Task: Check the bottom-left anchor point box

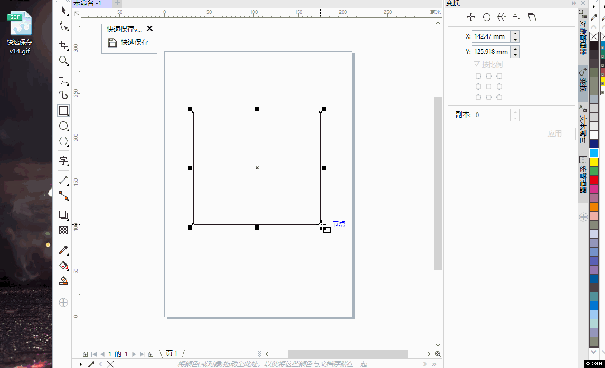Action: 478,97
